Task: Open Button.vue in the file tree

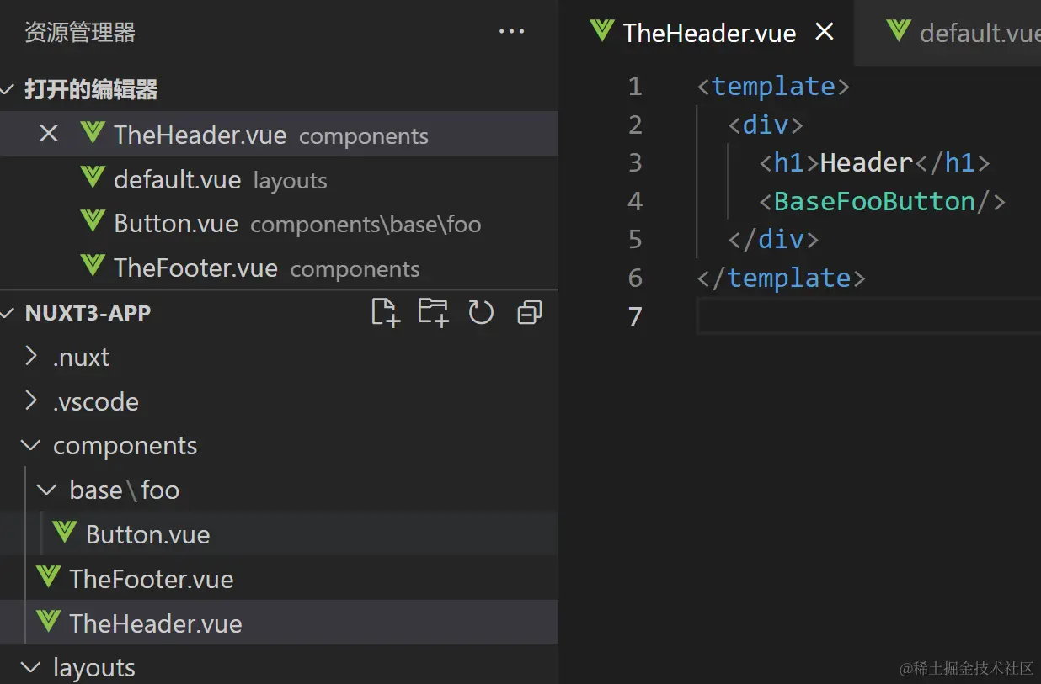Action: (279, 534)
